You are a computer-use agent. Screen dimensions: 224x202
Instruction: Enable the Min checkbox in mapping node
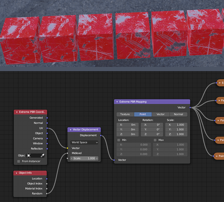point(119,140)
